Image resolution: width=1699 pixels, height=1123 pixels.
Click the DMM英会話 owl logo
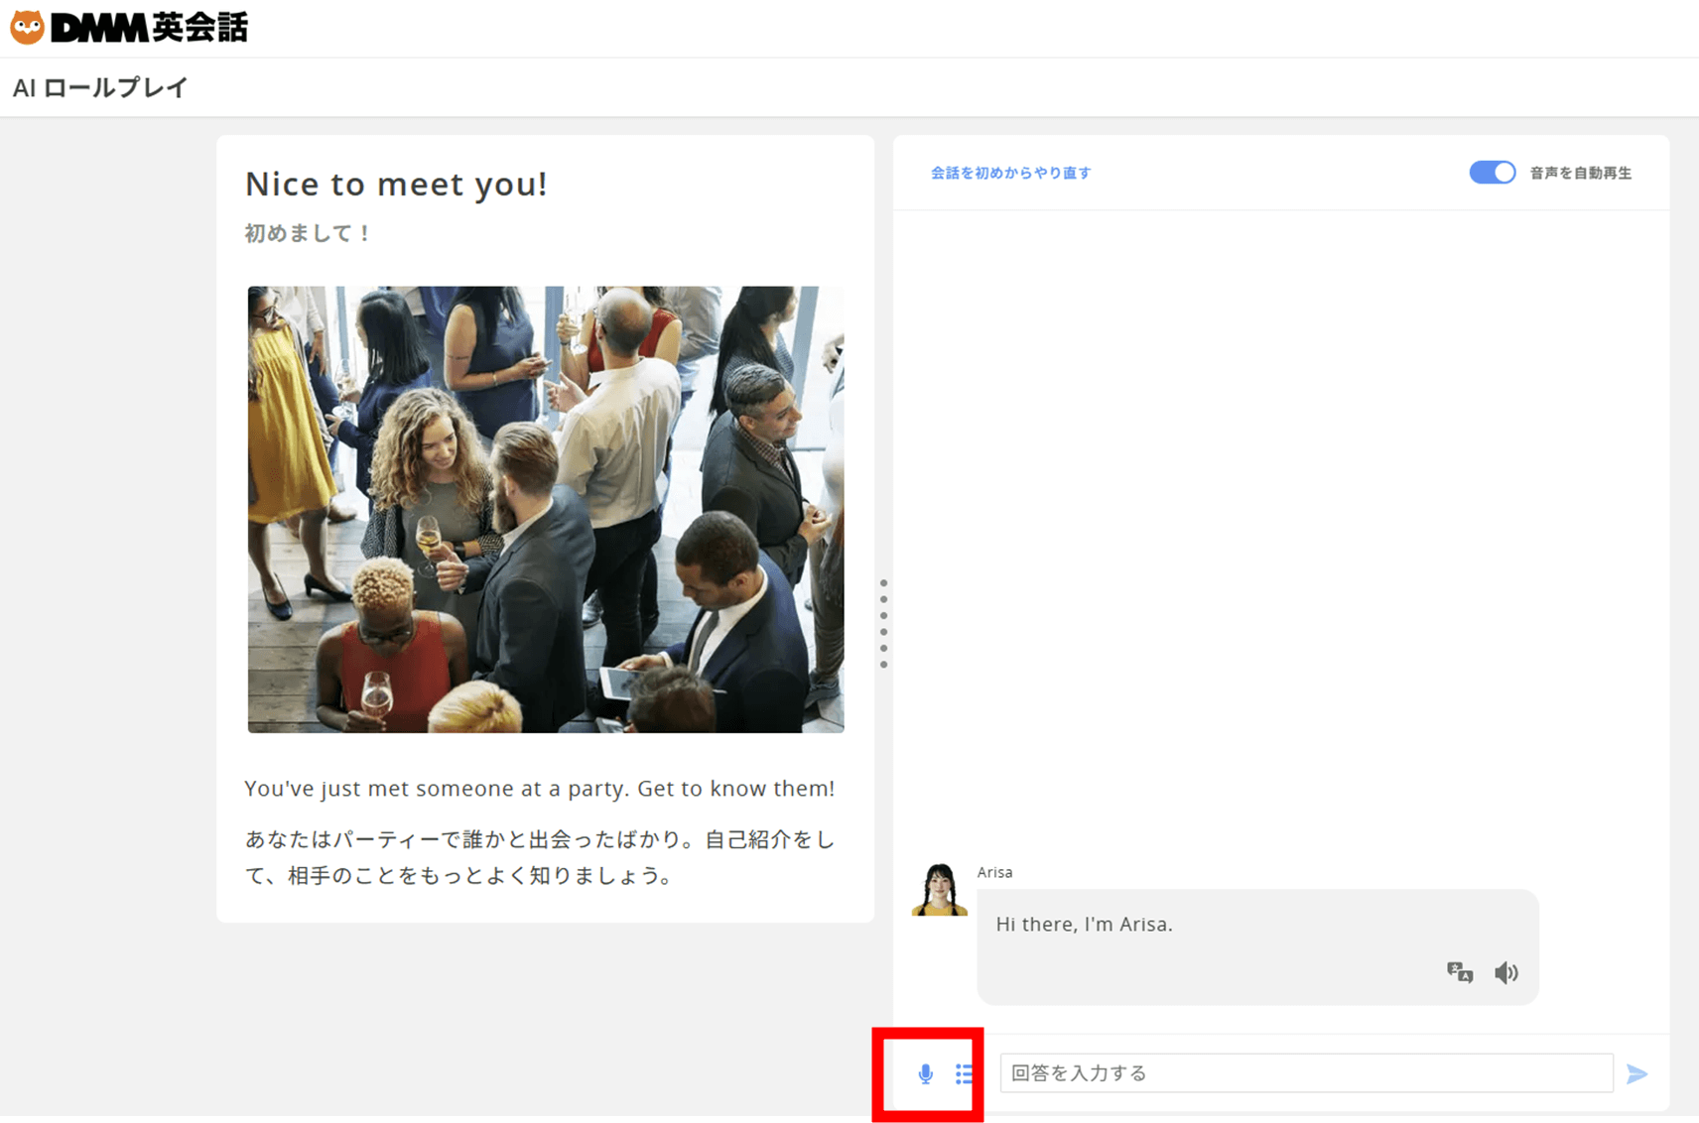pos(129,27)
